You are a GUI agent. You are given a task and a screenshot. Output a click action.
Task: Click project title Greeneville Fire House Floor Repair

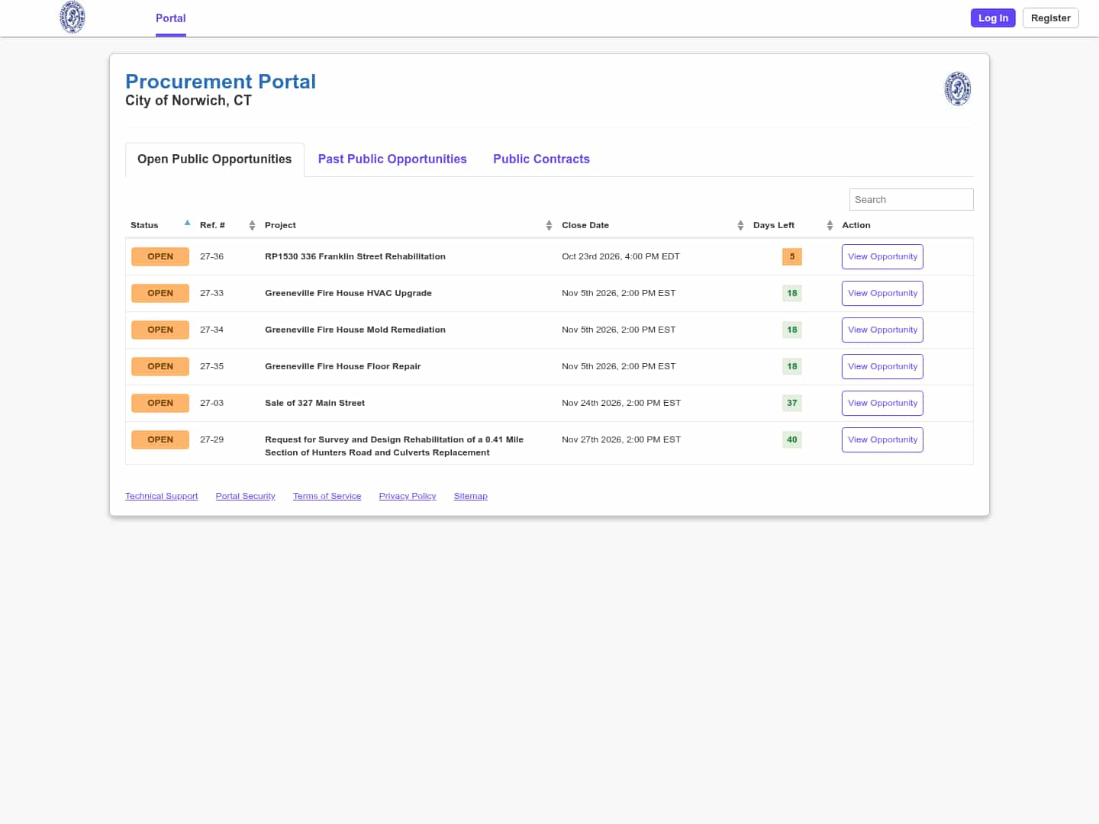343,367
